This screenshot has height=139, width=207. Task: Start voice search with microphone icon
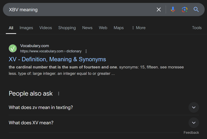point(173,9)
